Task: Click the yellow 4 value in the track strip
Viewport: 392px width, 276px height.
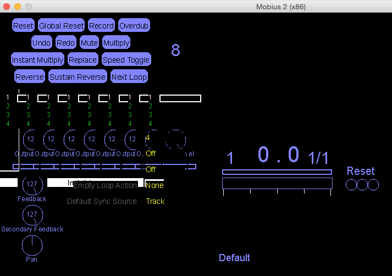Action: (x=147, y=138)
